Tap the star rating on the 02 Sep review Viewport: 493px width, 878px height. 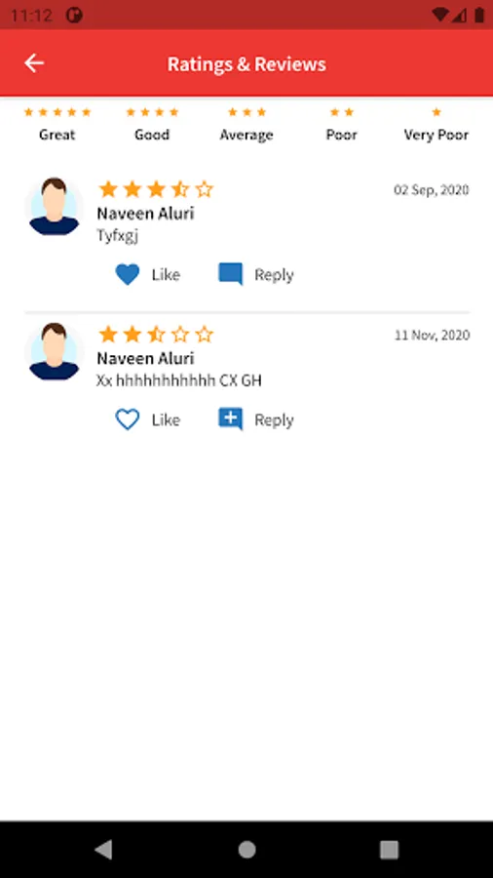click(156, 189)
